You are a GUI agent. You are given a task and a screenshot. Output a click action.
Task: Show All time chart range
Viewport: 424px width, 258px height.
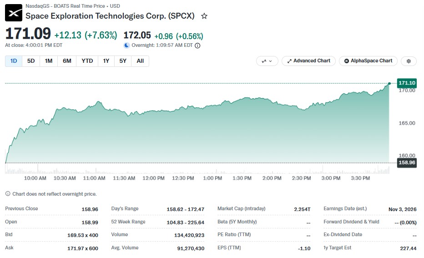140,61
